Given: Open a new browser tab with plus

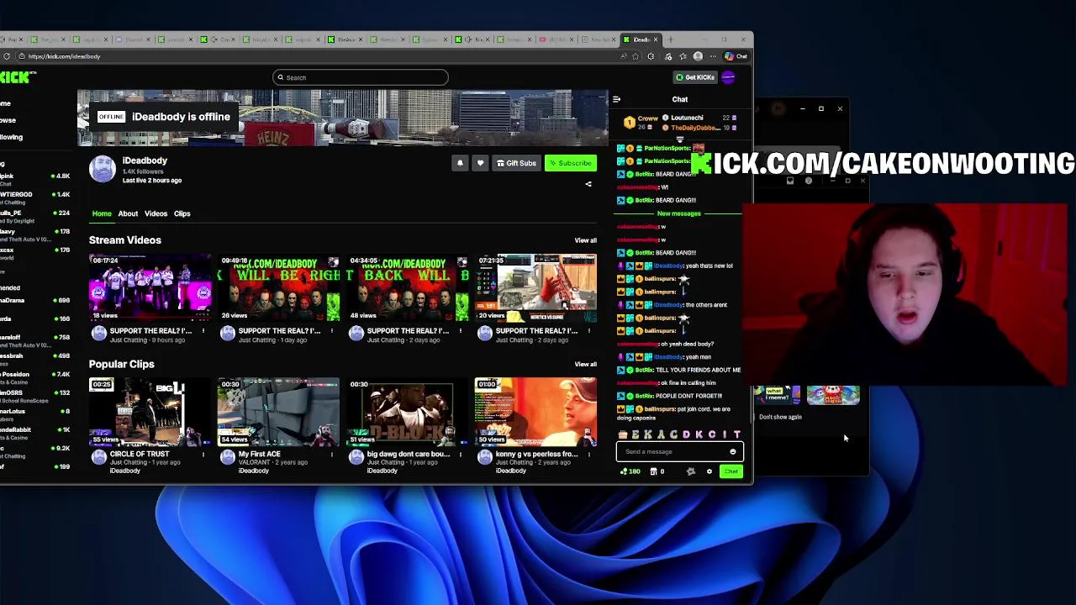Looking at the screenshot, I should point(670,39).
